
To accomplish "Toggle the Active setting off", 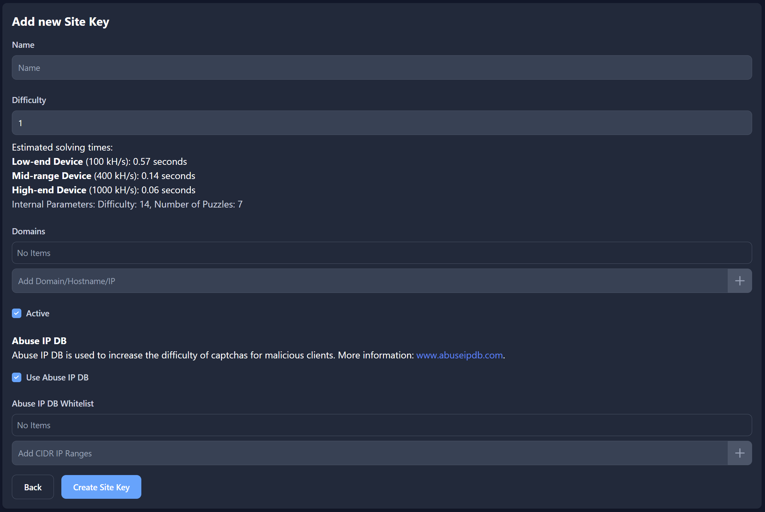I will pyautogui.click(x=16, y=313).
